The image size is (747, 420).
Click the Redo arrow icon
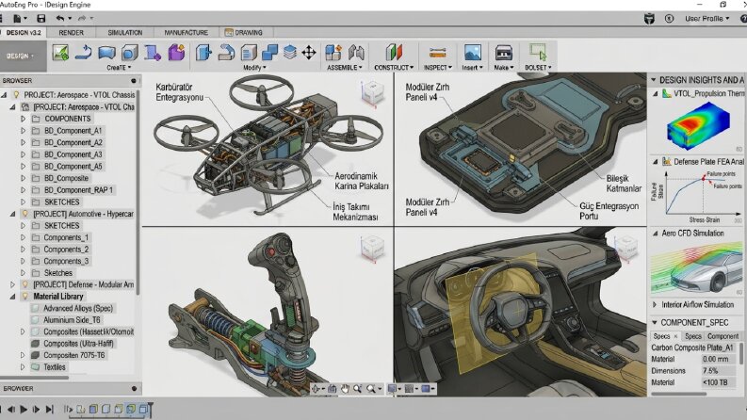(82, 18)
